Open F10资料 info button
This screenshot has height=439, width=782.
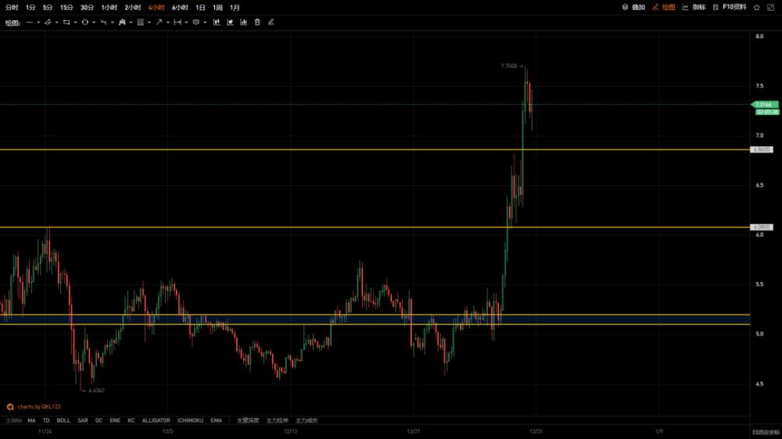point(730,8)
